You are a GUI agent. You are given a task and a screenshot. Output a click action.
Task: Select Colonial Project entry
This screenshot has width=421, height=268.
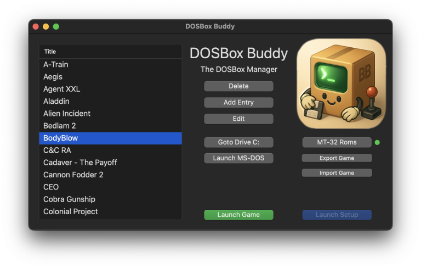tap(110, 212)
